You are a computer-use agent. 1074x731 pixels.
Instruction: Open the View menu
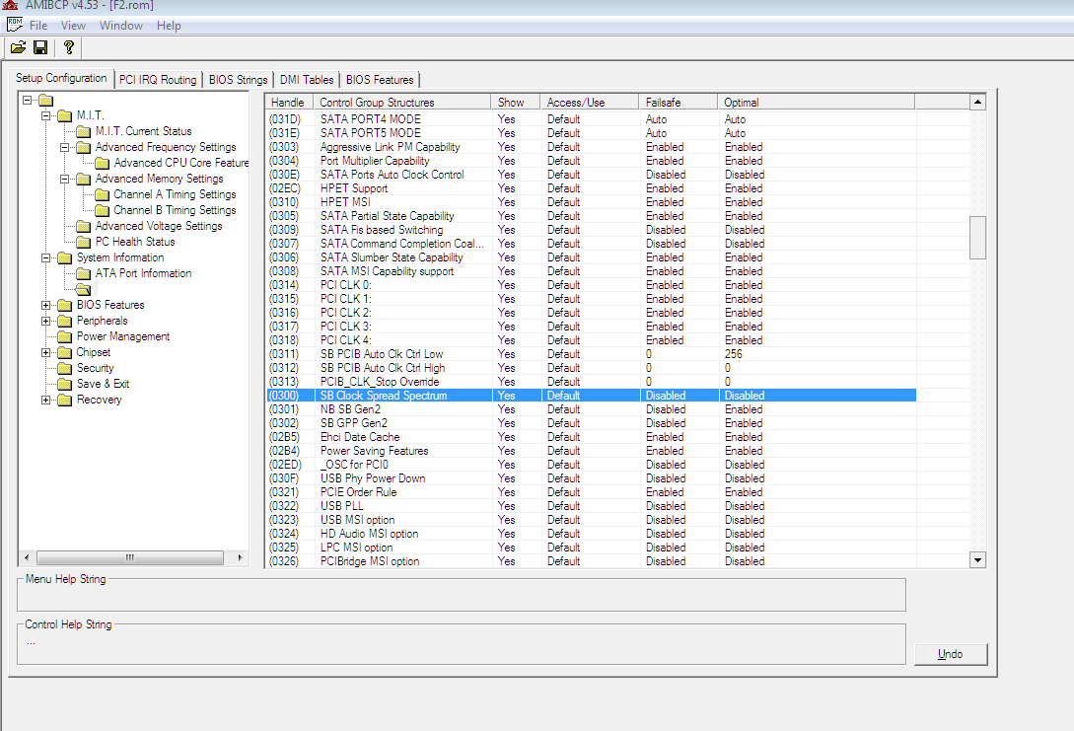[x=73, y=26]
